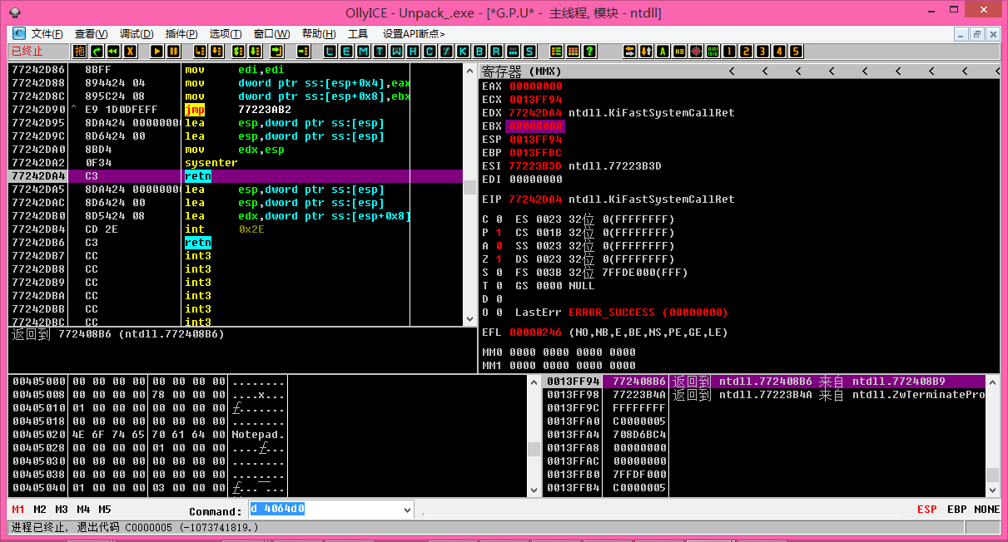Click the first '<' arrow in registers header
The image size is (1008, 542).
pyautogui.click(x=732, y=71)
